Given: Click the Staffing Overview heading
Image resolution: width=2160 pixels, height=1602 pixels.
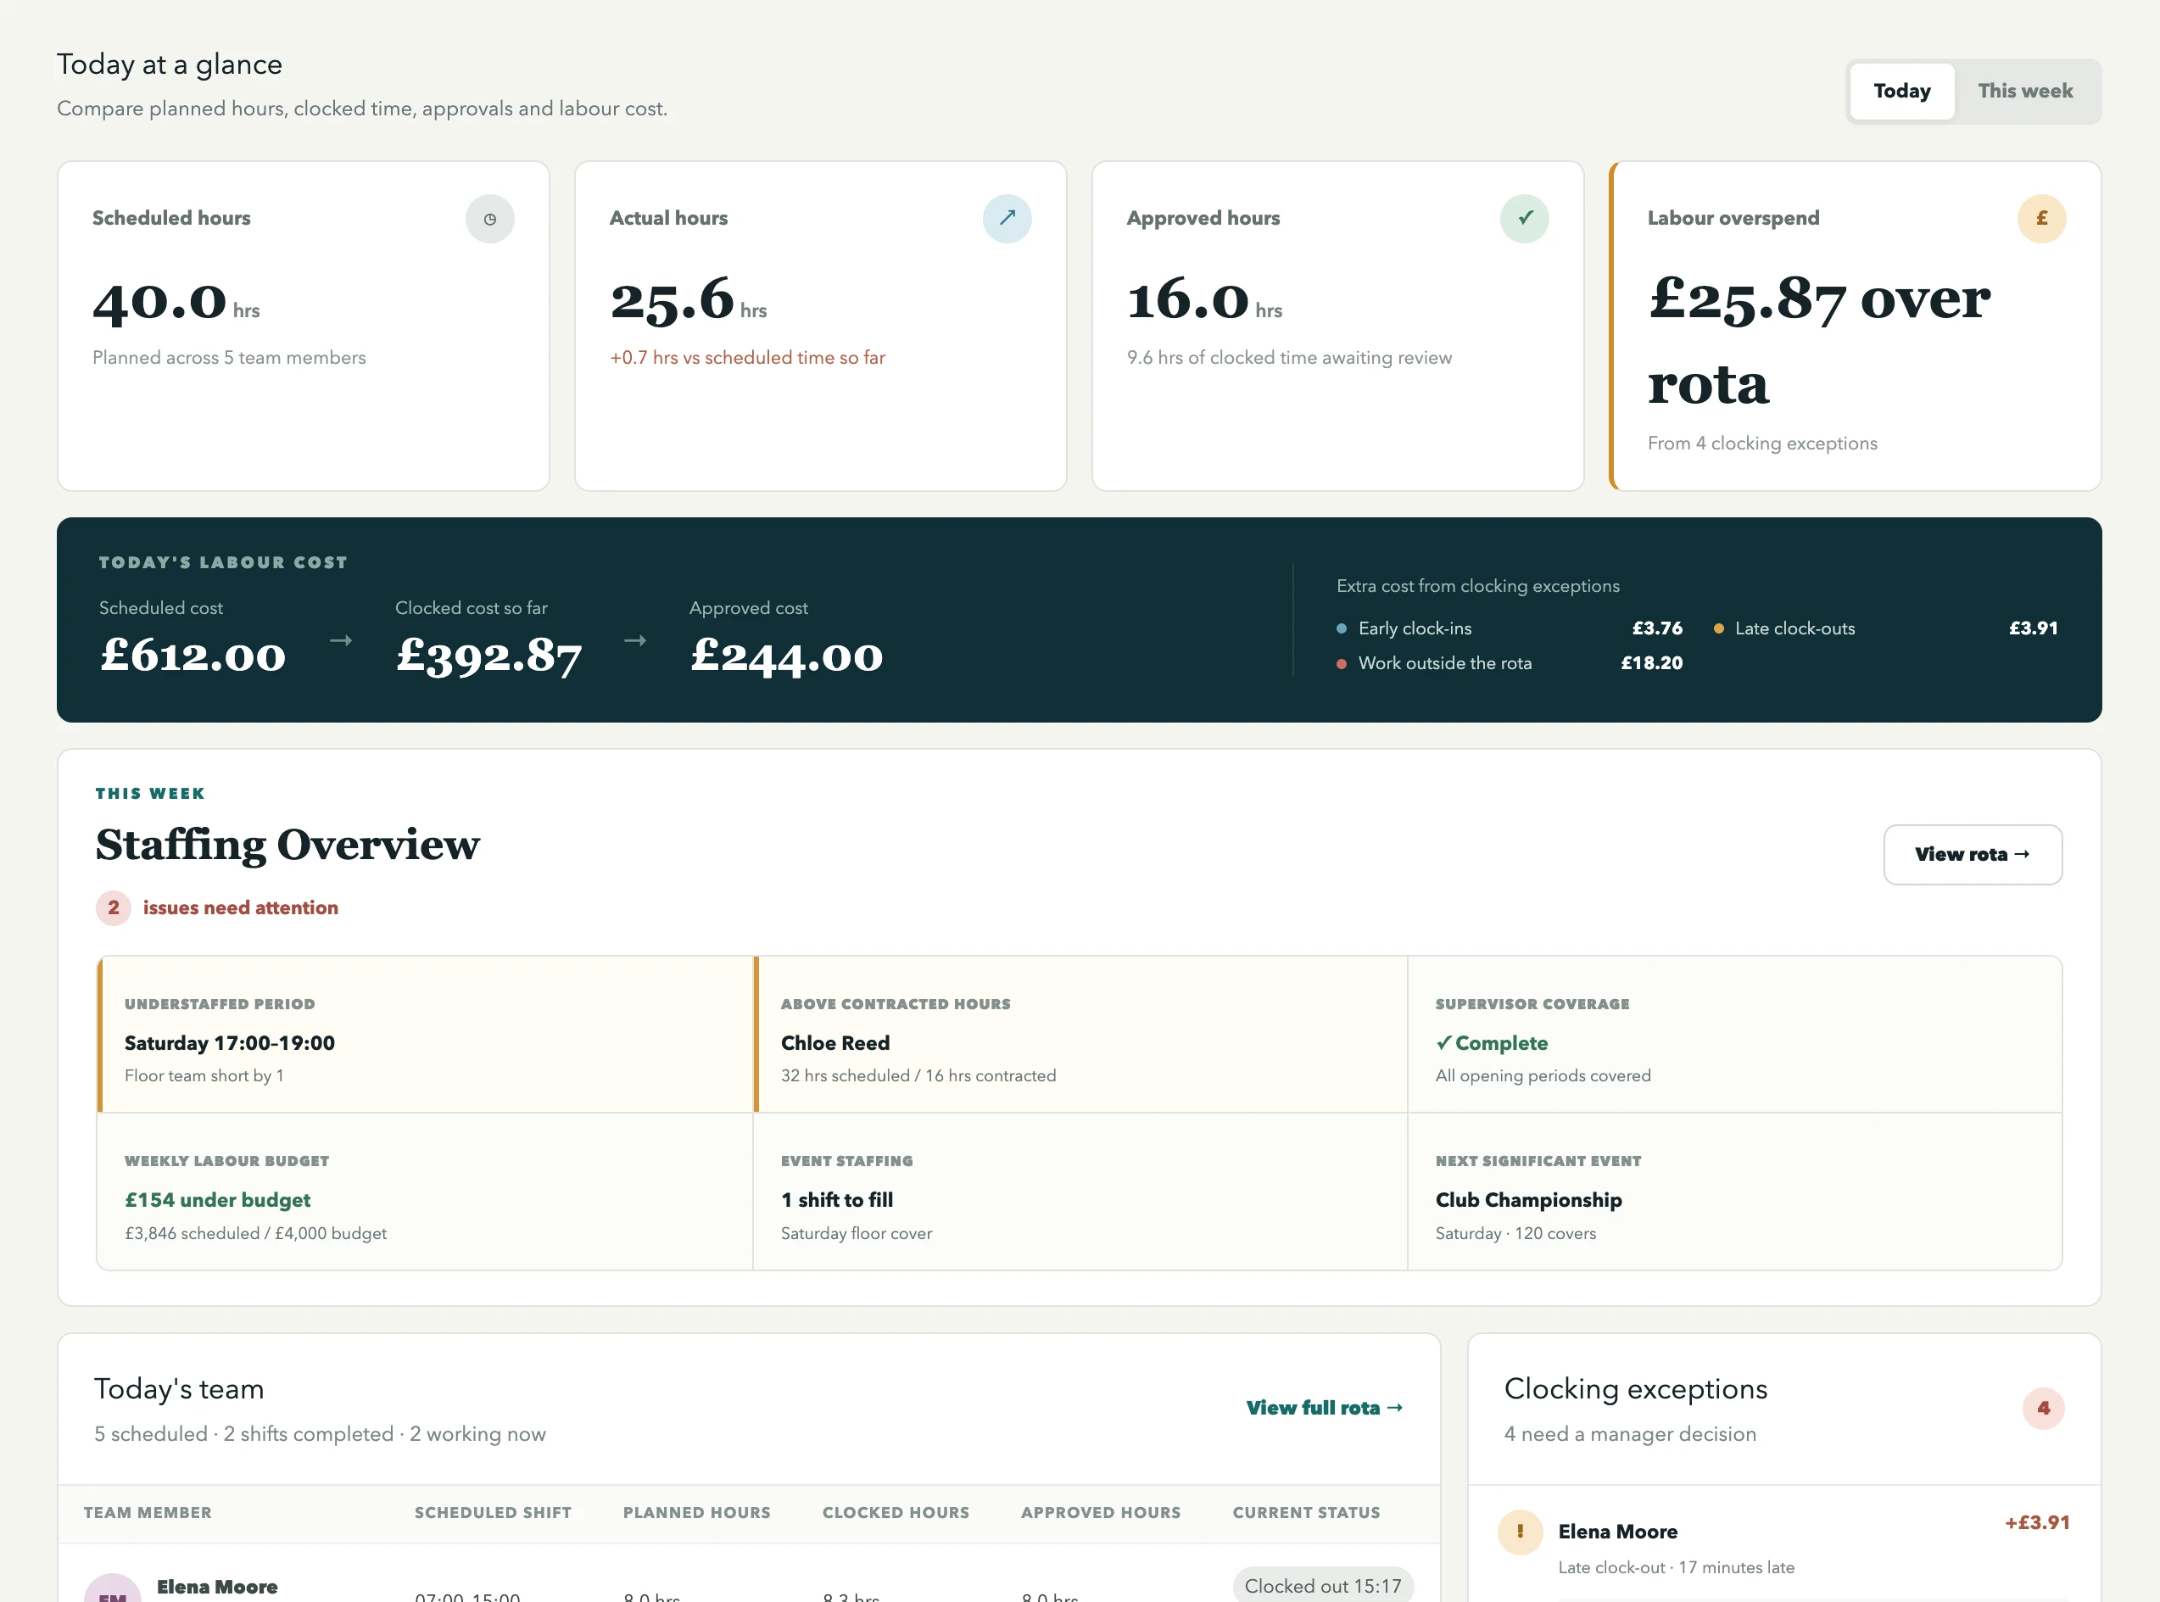Looking at the screenshot, I should click(288, 845).
